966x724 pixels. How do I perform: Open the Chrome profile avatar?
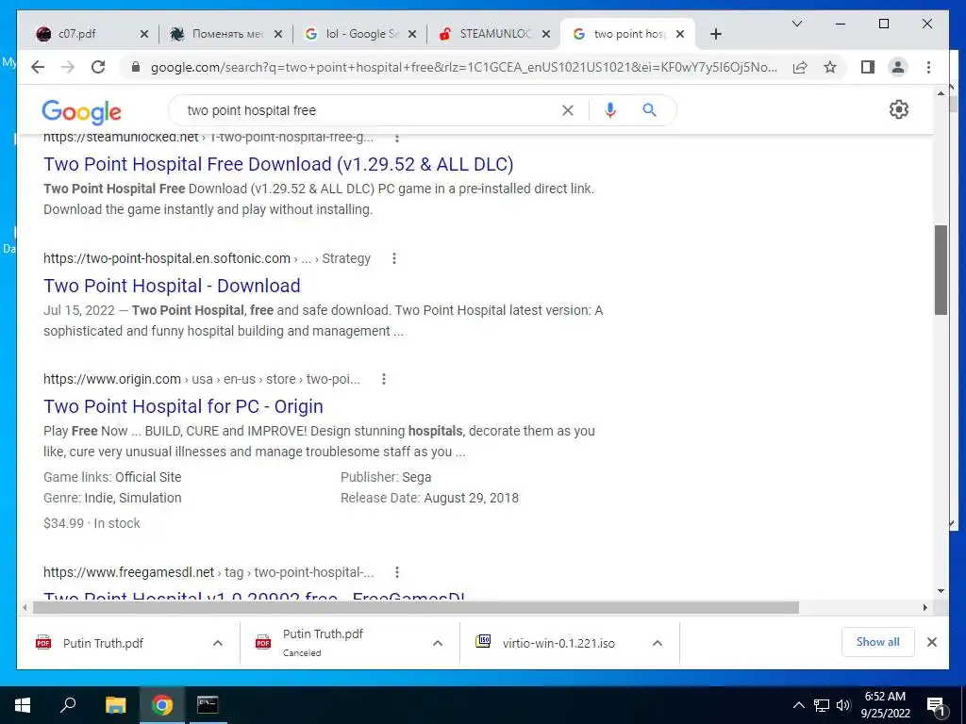[898, 67]
